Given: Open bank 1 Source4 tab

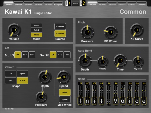Looking at the screenshot, I should (x=48, y=4).
